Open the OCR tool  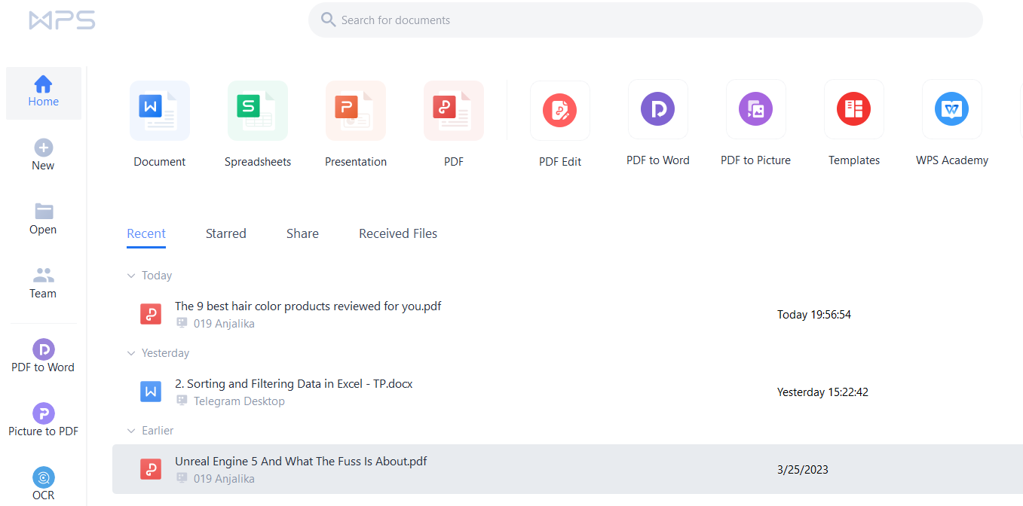[44, 483]
